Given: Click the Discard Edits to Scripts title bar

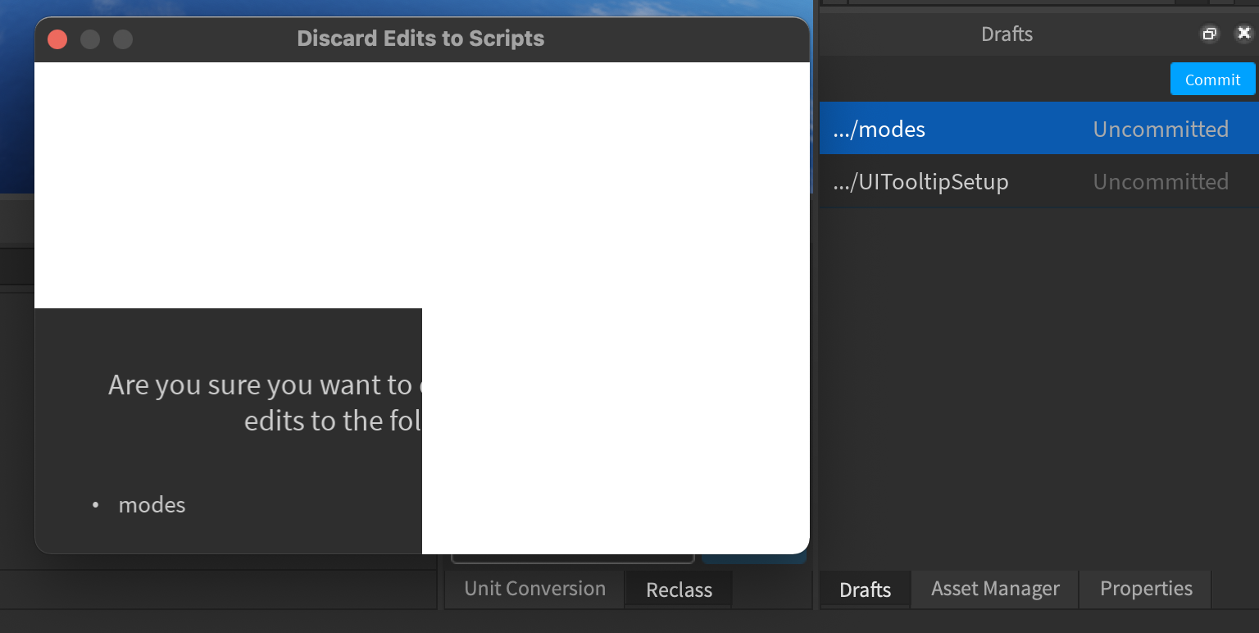Looking at the screenshot, I should coord(420,39).
